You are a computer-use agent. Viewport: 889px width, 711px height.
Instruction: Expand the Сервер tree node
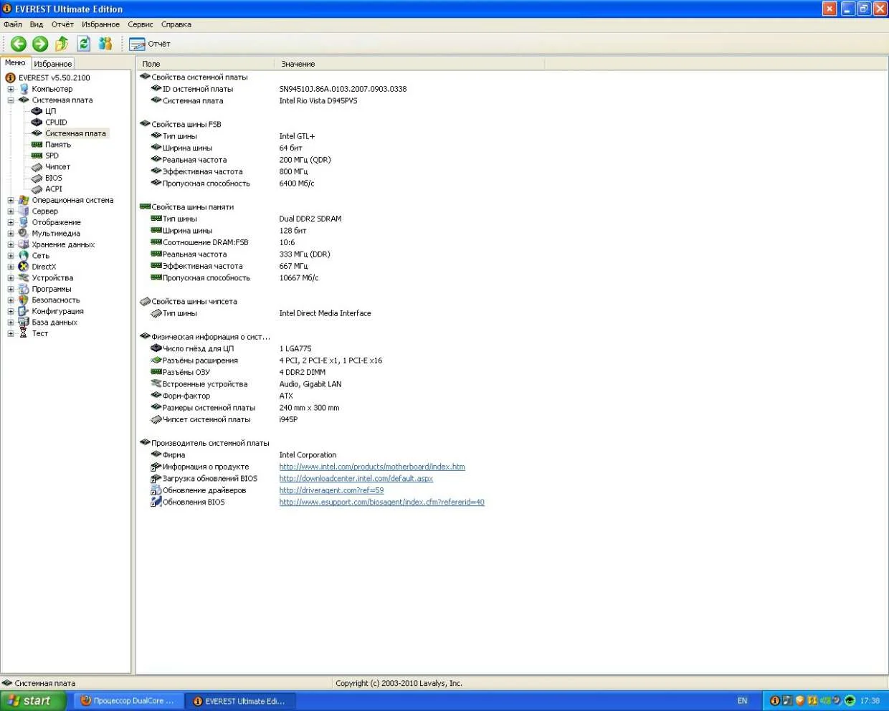coord(11,211)
